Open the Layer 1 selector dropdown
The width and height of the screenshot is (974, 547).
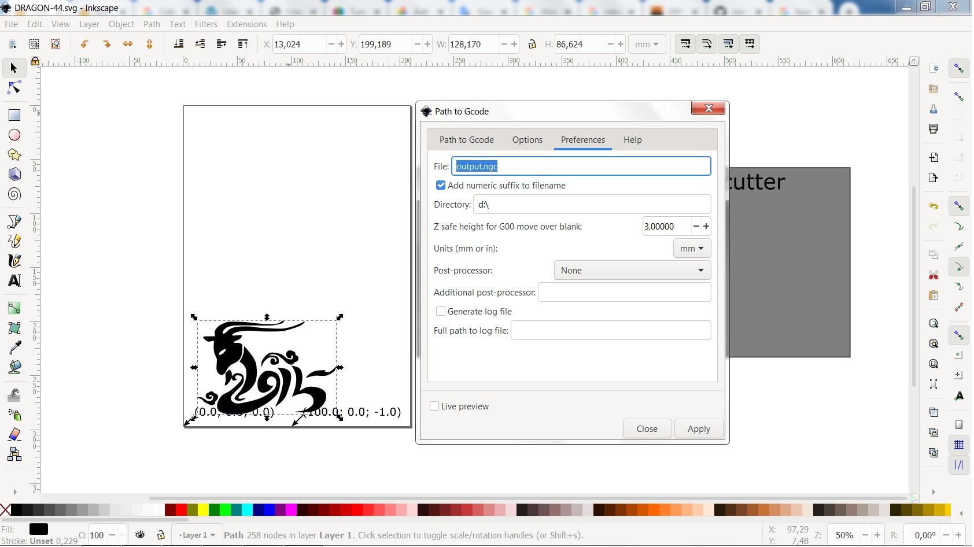[x=197, y=535]
